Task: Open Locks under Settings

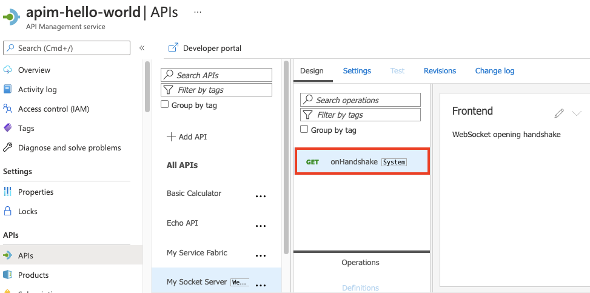Action: point(27,211)
